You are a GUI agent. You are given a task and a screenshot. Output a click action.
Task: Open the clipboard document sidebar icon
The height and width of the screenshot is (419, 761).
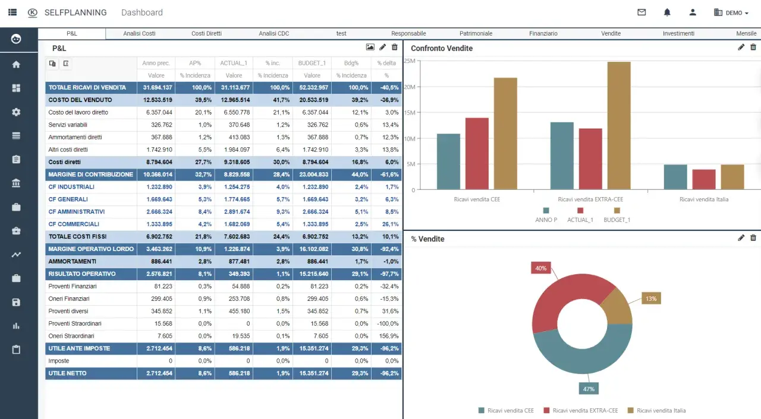point(16,159)
